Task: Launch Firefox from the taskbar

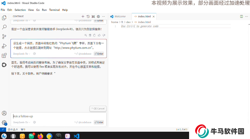Action: click(x=40, y=136)
